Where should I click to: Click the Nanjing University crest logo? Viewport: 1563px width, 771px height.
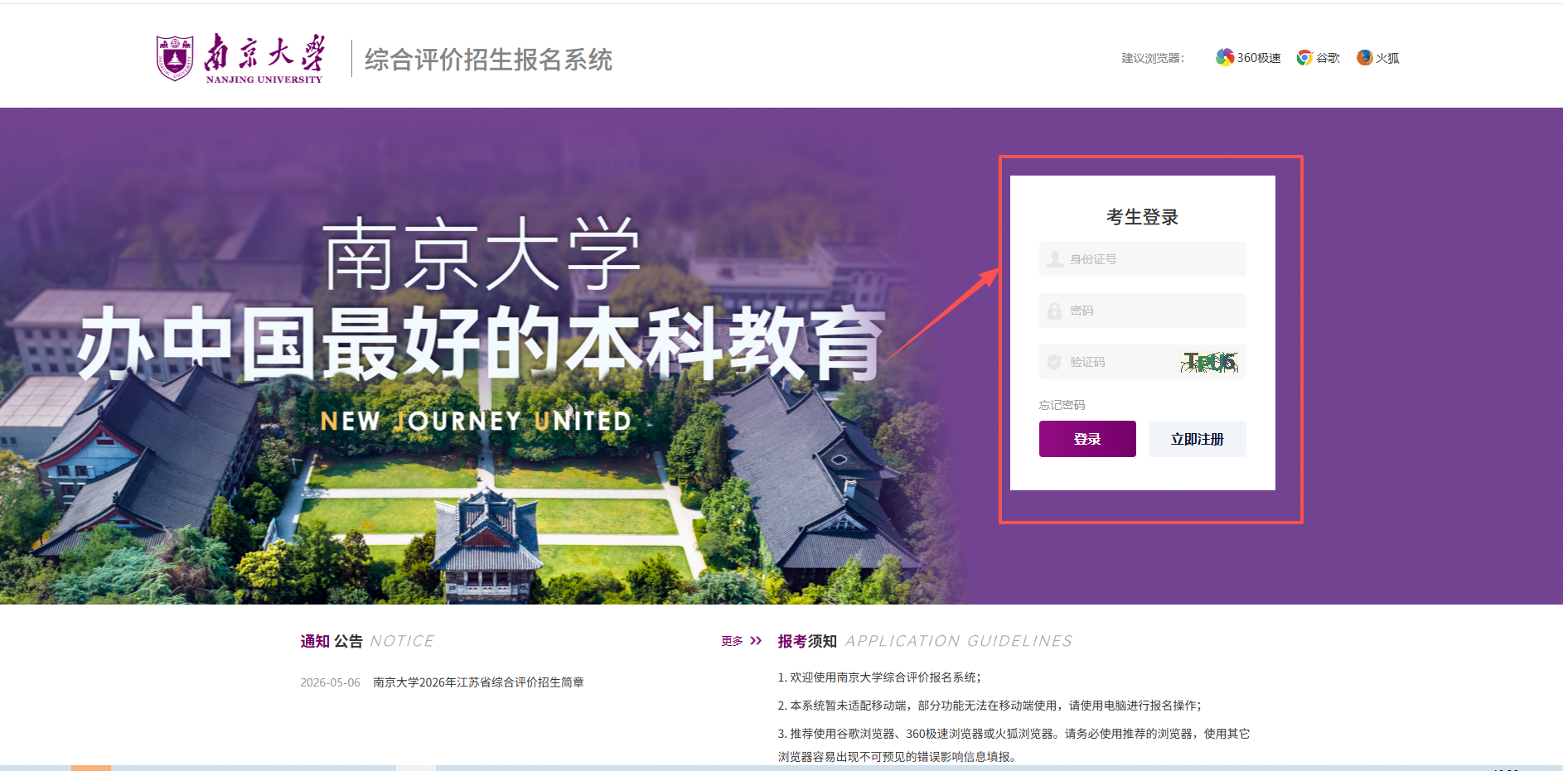tap(175, 58)
